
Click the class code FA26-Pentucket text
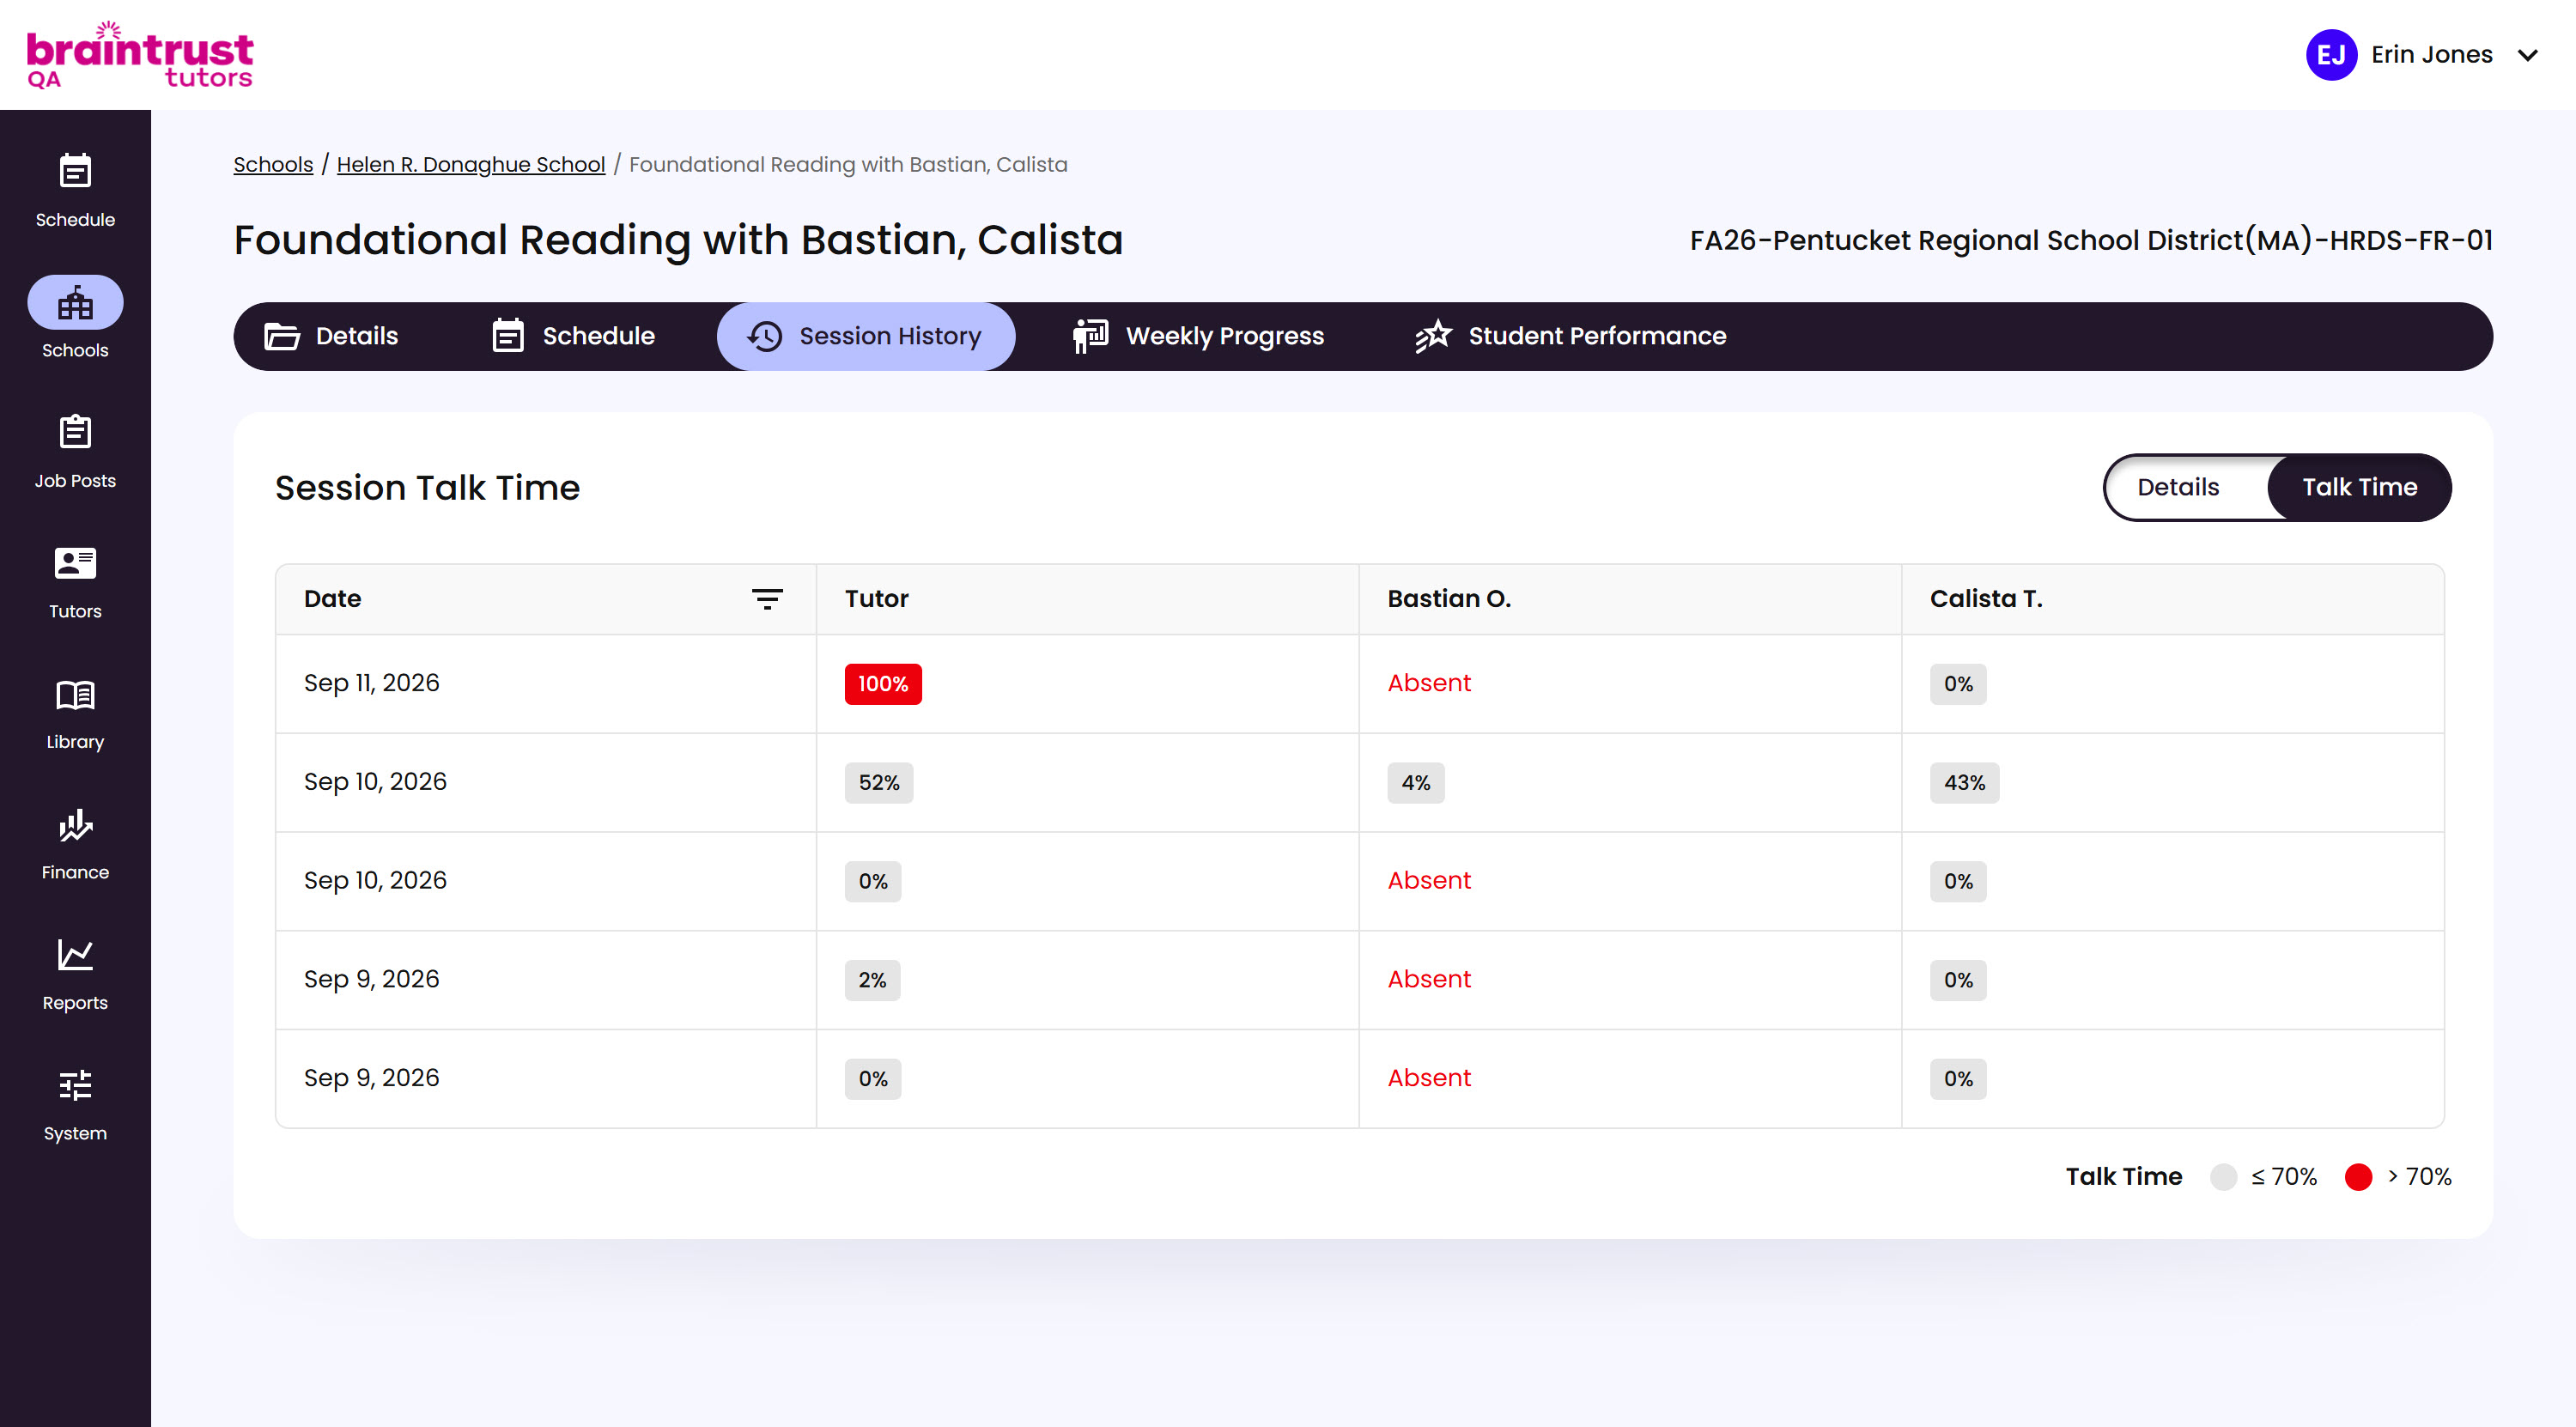(x=2090, y=240)
